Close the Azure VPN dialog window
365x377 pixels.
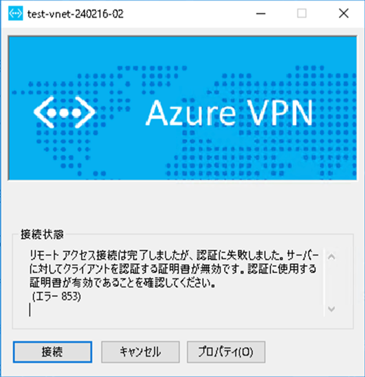coord(344,14)
